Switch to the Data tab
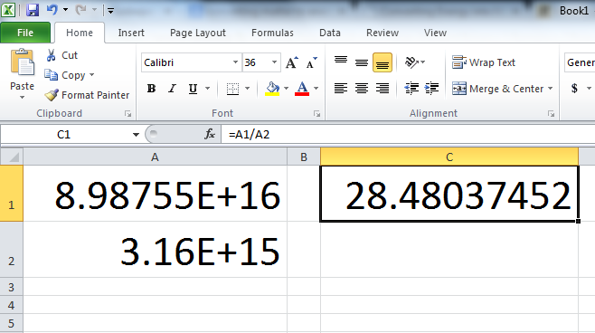Screen dimensions: 595x333 click(330, 33)
